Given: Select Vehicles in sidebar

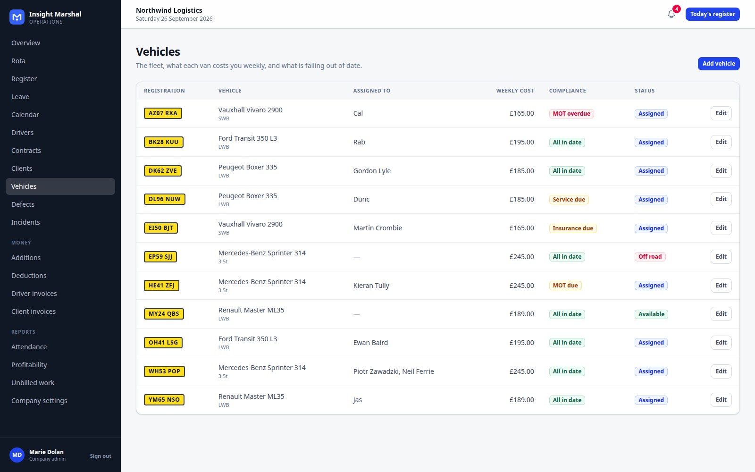Looking at the screenshot, I should 60,186.
